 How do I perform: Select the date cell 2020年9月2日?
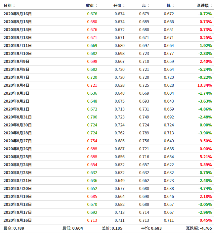pyautogui.click(x=16, y=101)
